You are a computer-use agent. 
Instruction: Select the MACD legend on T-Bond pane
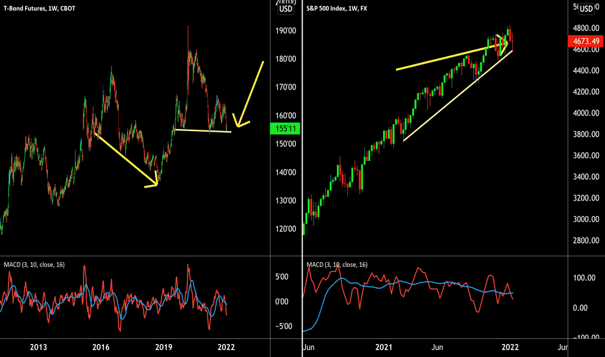pos(34,265)
